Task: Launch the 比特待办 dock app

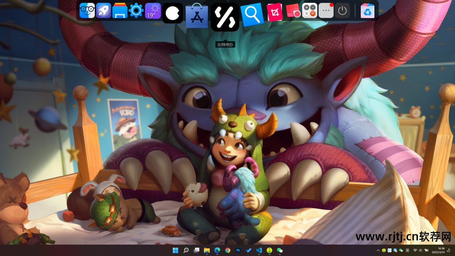Action: (x=225, y=17)
